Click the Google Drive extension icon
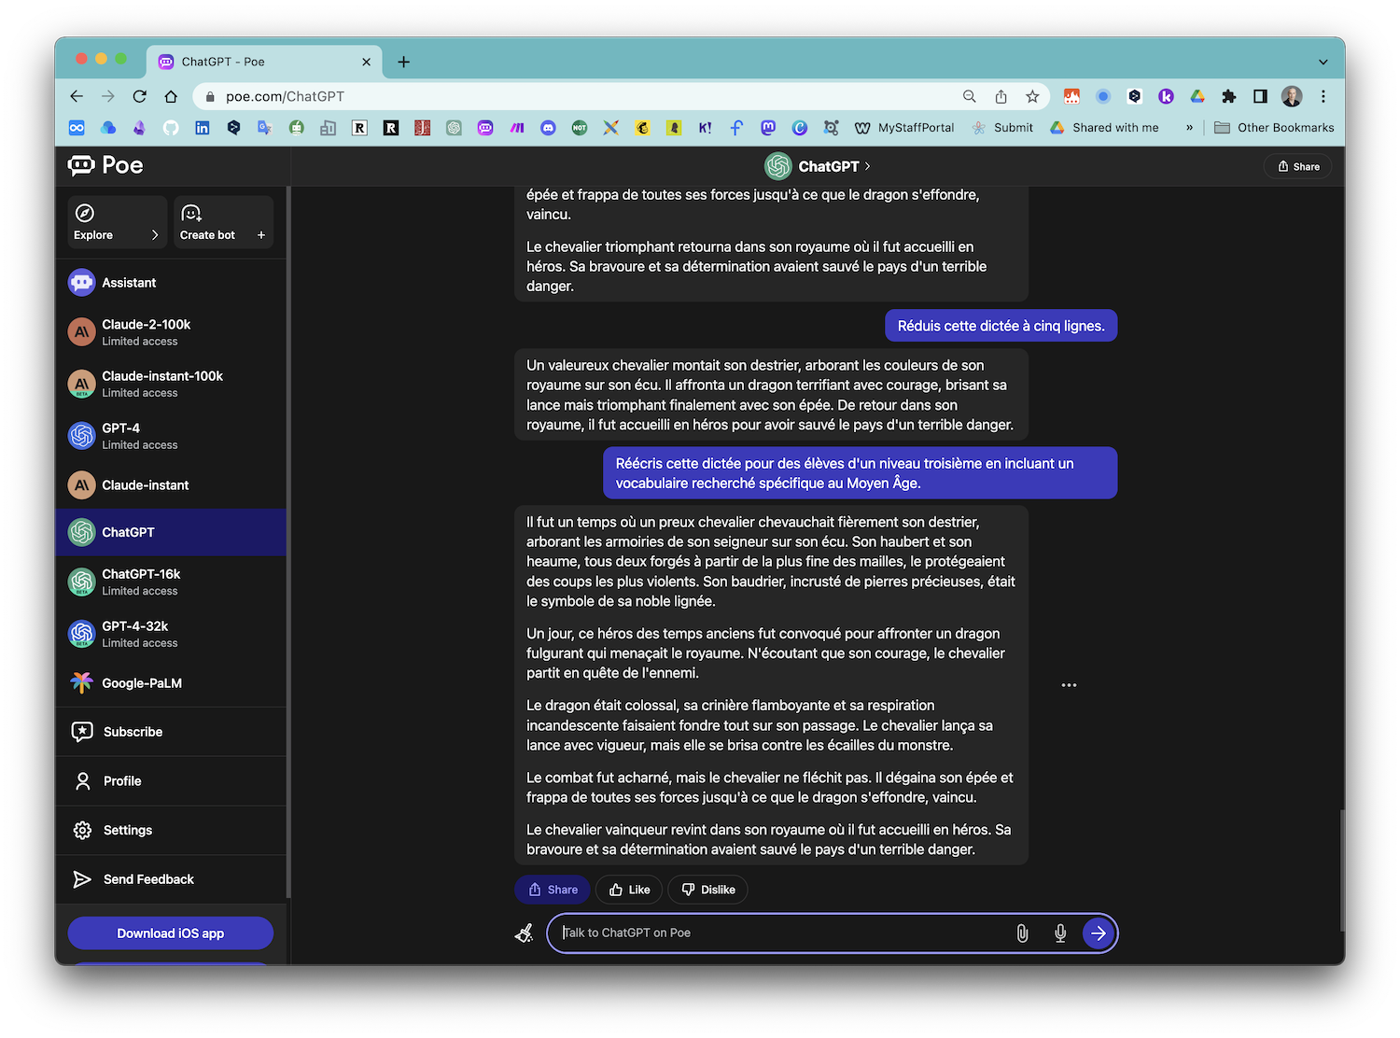The image size is (1400, 1038). coord(1197,96)
